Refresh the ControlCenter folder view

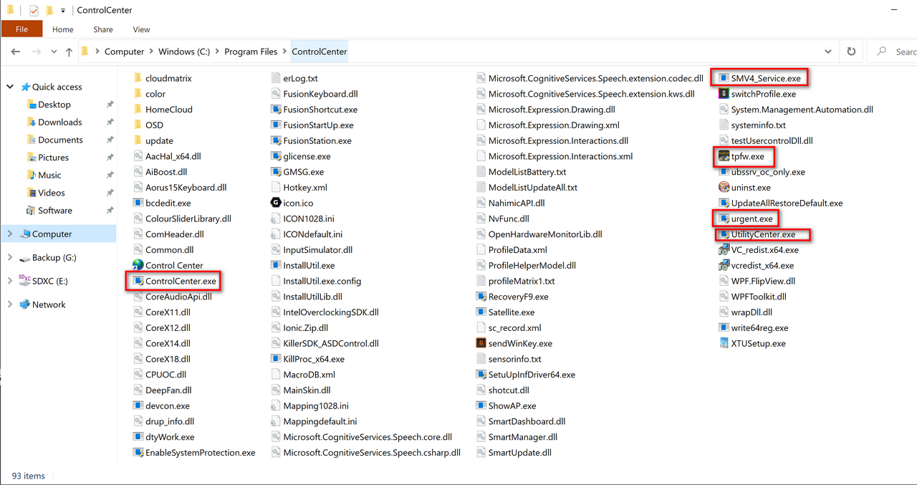(851, 52)
